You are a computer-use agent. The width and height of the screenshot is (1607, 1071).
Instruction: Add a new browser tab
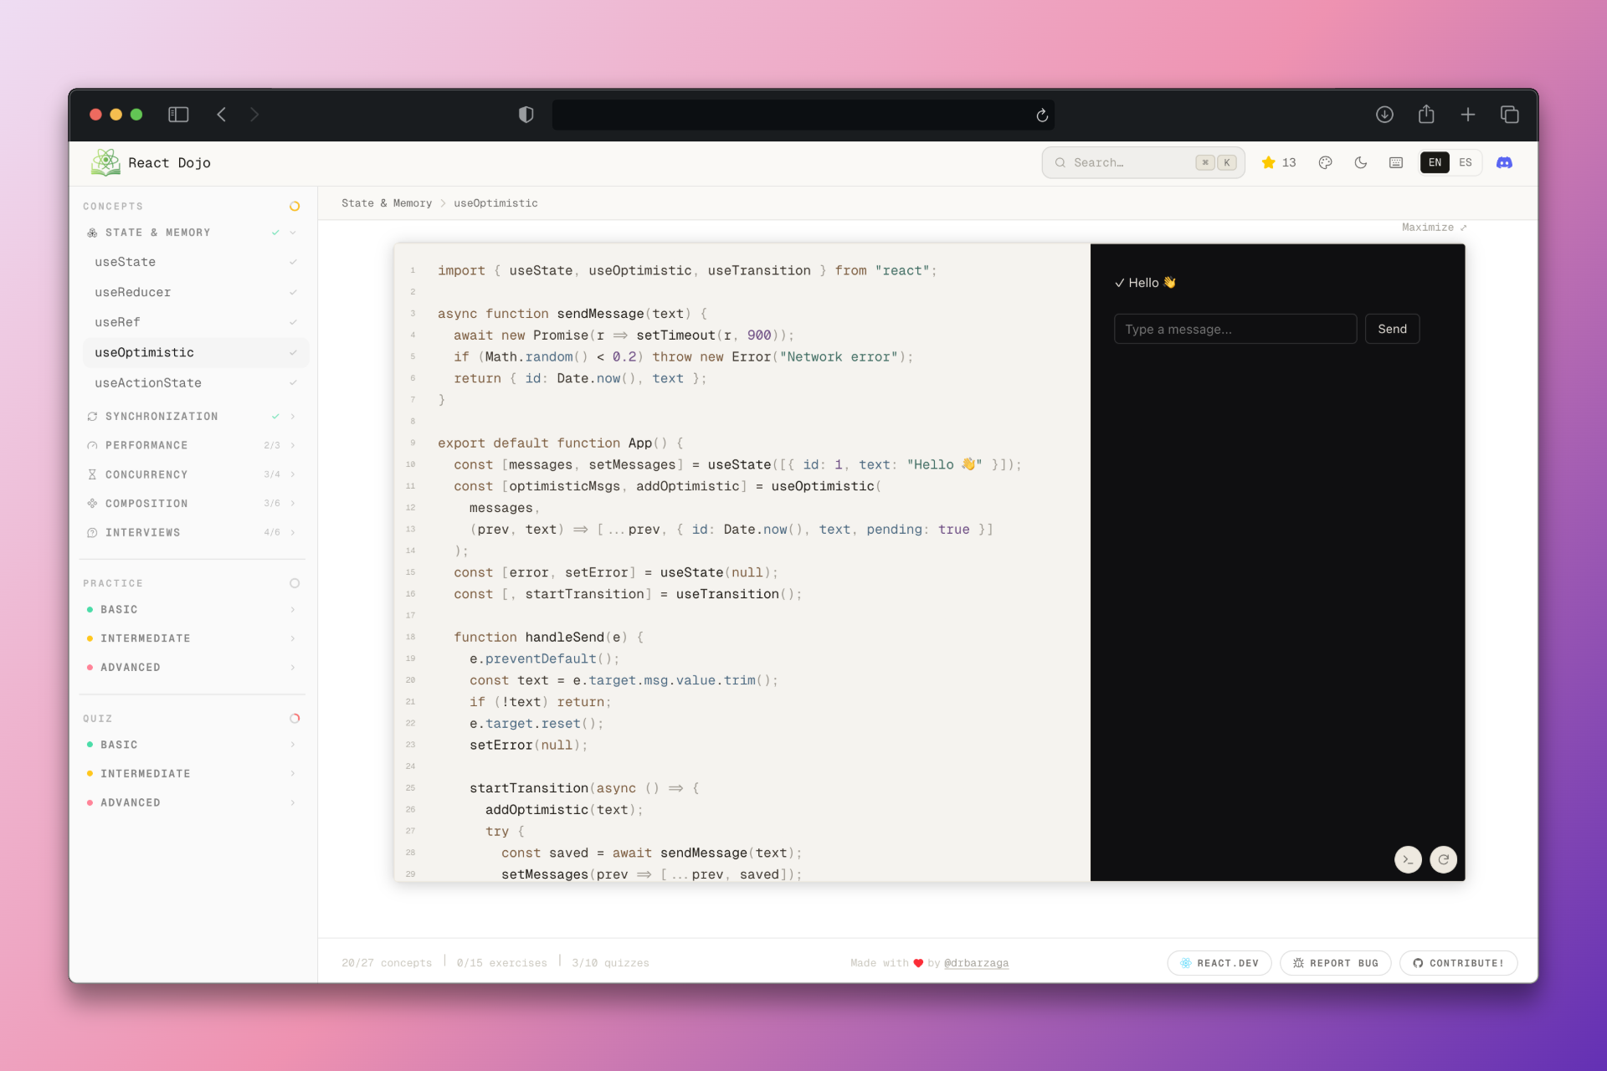1468,115
